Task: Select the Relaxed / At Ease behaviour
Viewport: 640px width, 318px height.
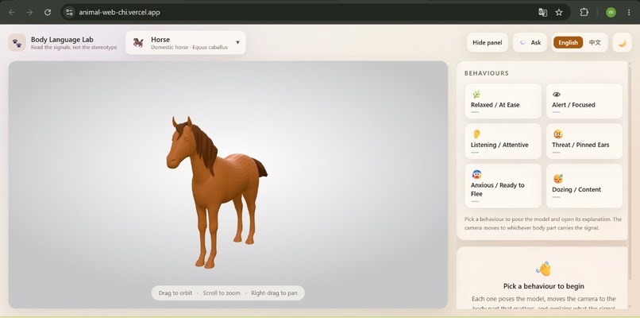Action: pos(503,101)
